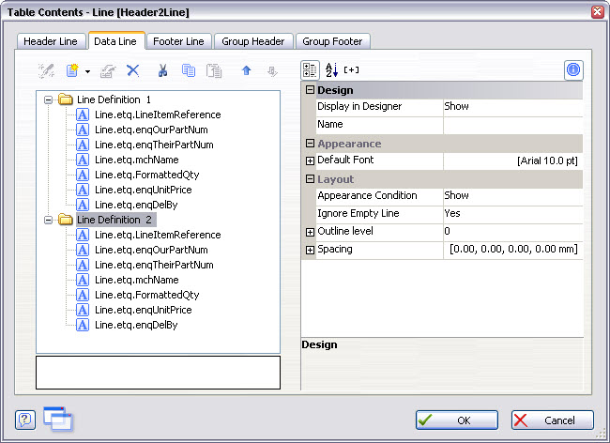Viewport: 610px width, 443px height.
Task: Select Line.etq.LineItemReference under Line Definition 1
Action: click(x=158, y=115)
